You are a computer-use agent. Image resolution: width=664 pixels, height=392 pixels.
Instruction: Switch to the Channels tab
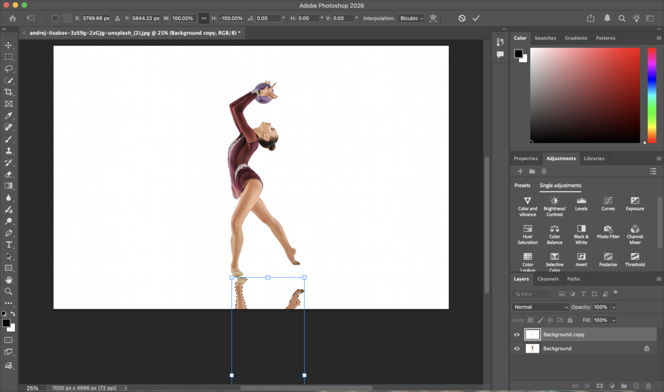click(548, 279)
